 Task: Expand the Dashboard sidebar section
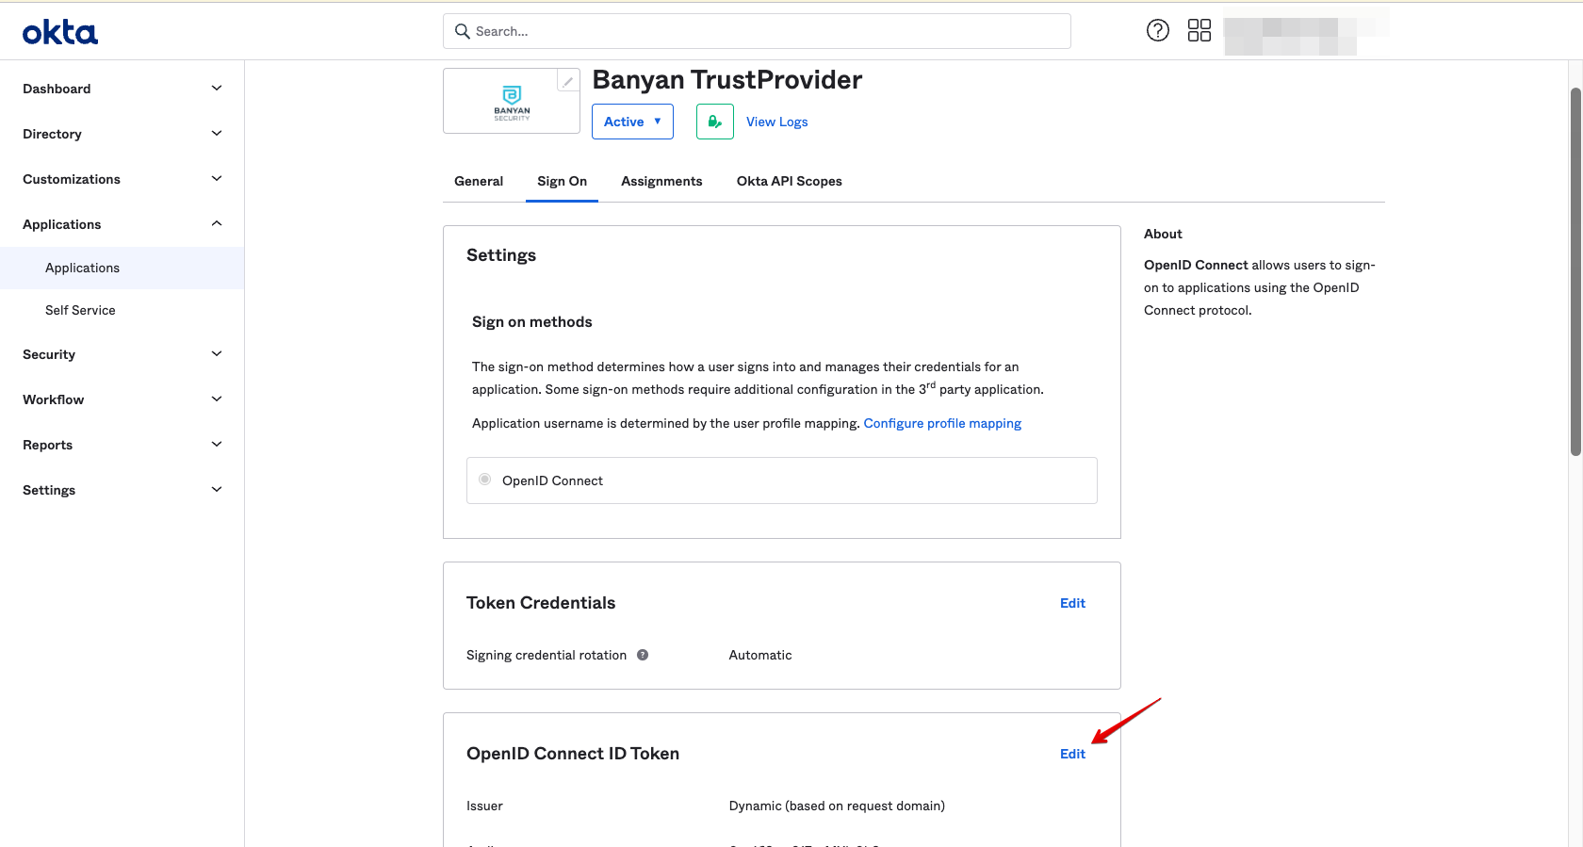tap(122, 89)
